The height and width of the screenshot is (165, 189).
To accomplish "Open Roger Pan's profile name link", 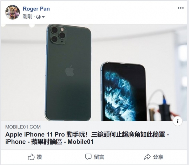I will (36, 9).
